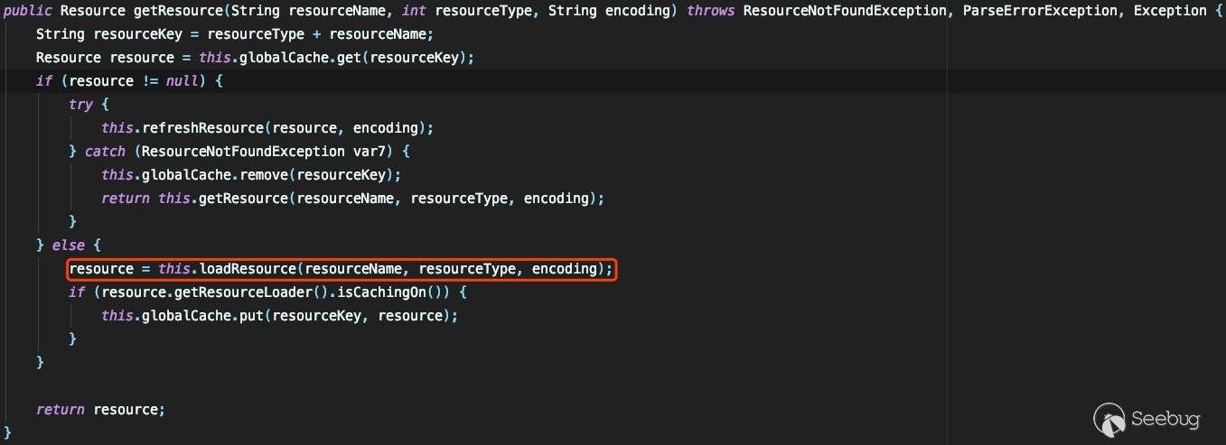Click the Seebug logo icon
Screen dimensions: 1226x445
point(1110,419)
